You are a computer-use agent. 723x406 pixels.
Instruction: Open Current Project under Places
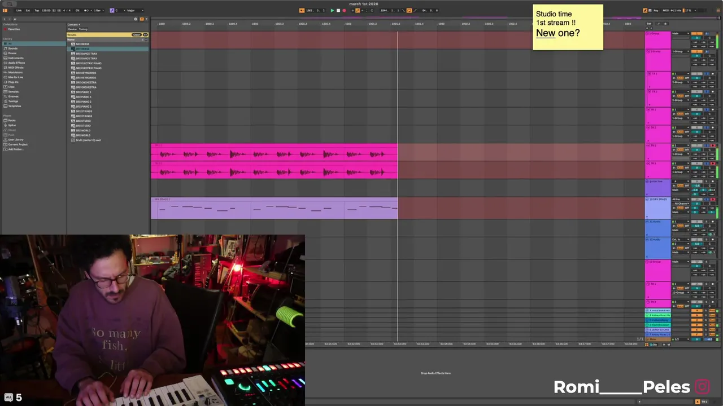tap(16, 144)
